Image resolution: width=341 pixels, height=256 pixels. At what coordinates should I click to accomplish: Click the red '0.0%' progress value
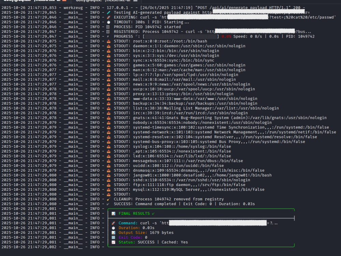click(226, 37)
